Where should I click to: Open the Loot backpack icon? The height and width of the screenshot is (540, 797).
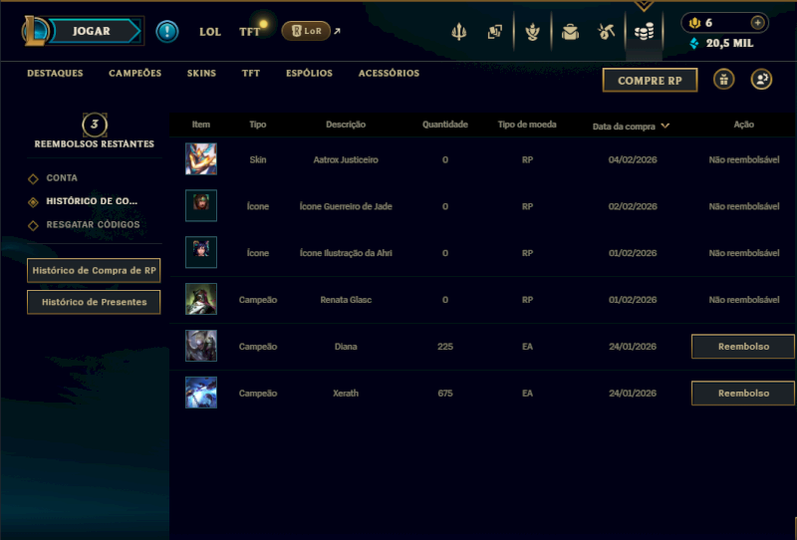570,32
